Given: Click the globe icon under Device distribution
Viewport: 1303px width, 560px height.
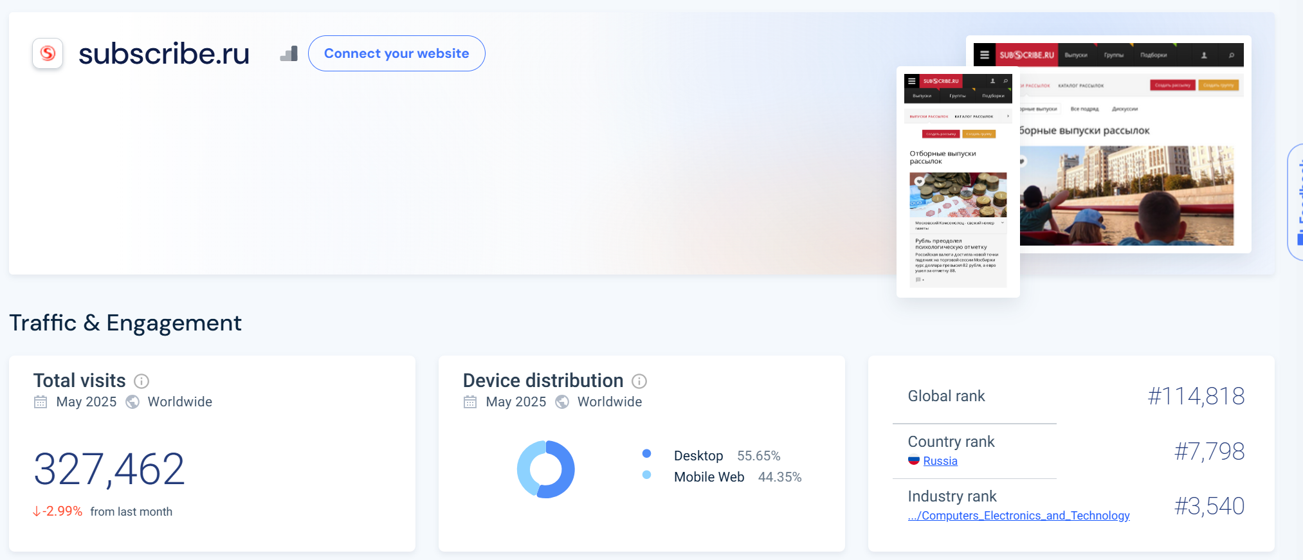Looking at the screenshot, I should coord(562,402).
